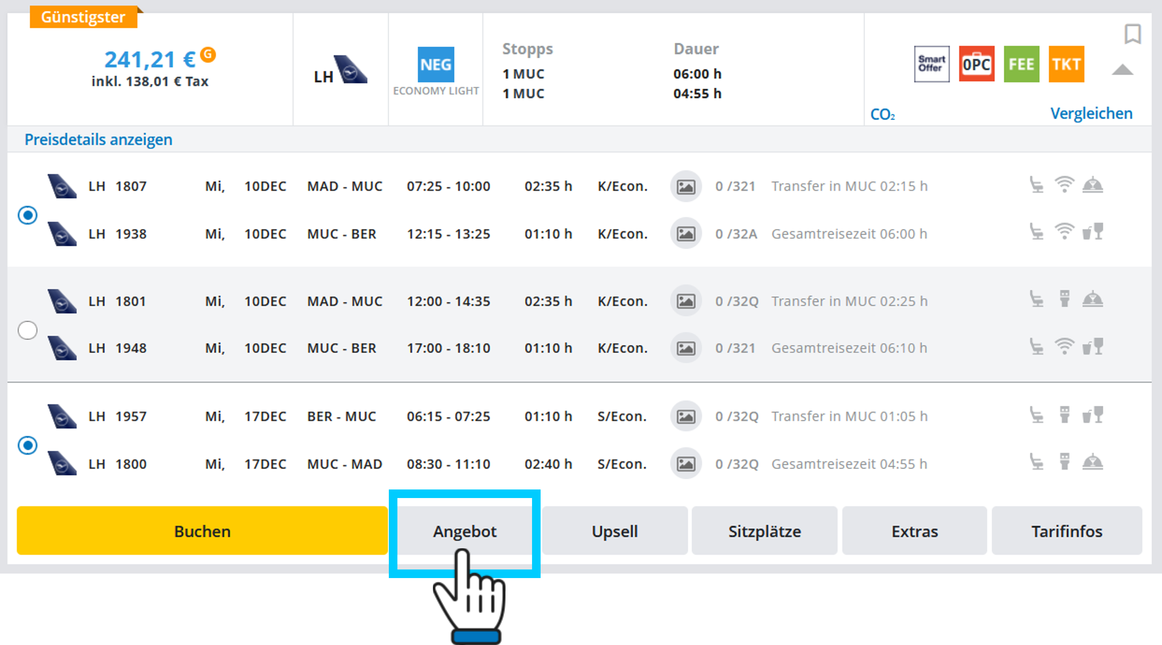
Task: Click the meal service icon on LH 1800
Action: click(1092, 463)
